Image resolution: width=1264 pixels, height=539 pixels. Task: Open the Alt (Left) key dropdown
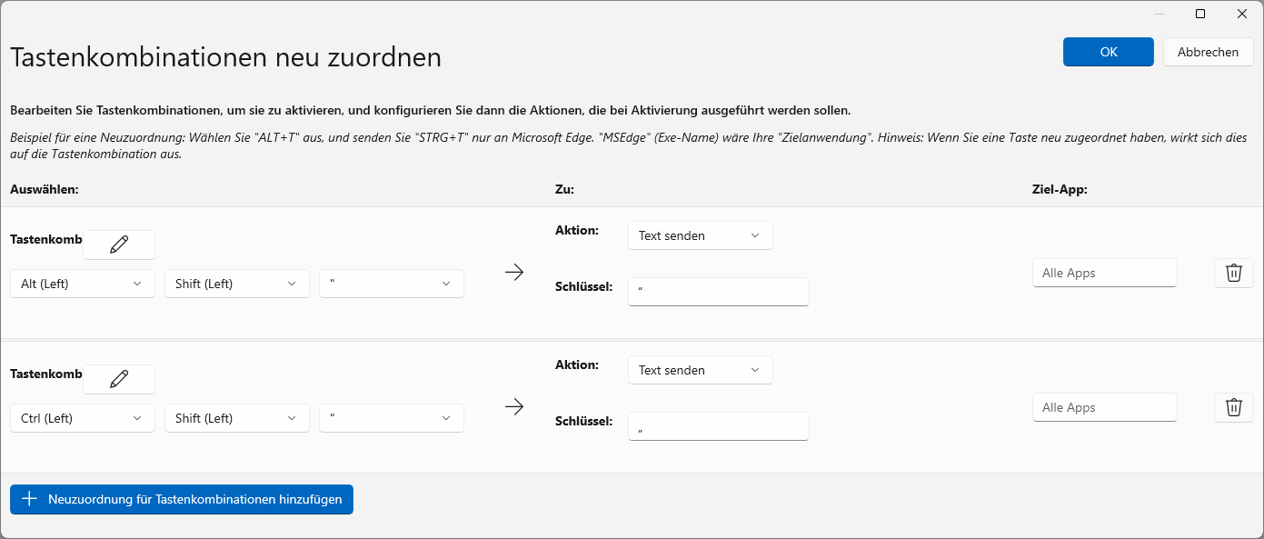pyautogui.click(x=82, y=284)
